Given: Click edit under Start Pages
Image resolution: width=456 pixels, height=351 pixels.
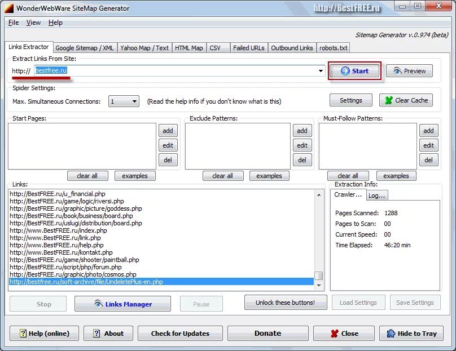Looking at the screenshot, I should [x=168, y=145].
